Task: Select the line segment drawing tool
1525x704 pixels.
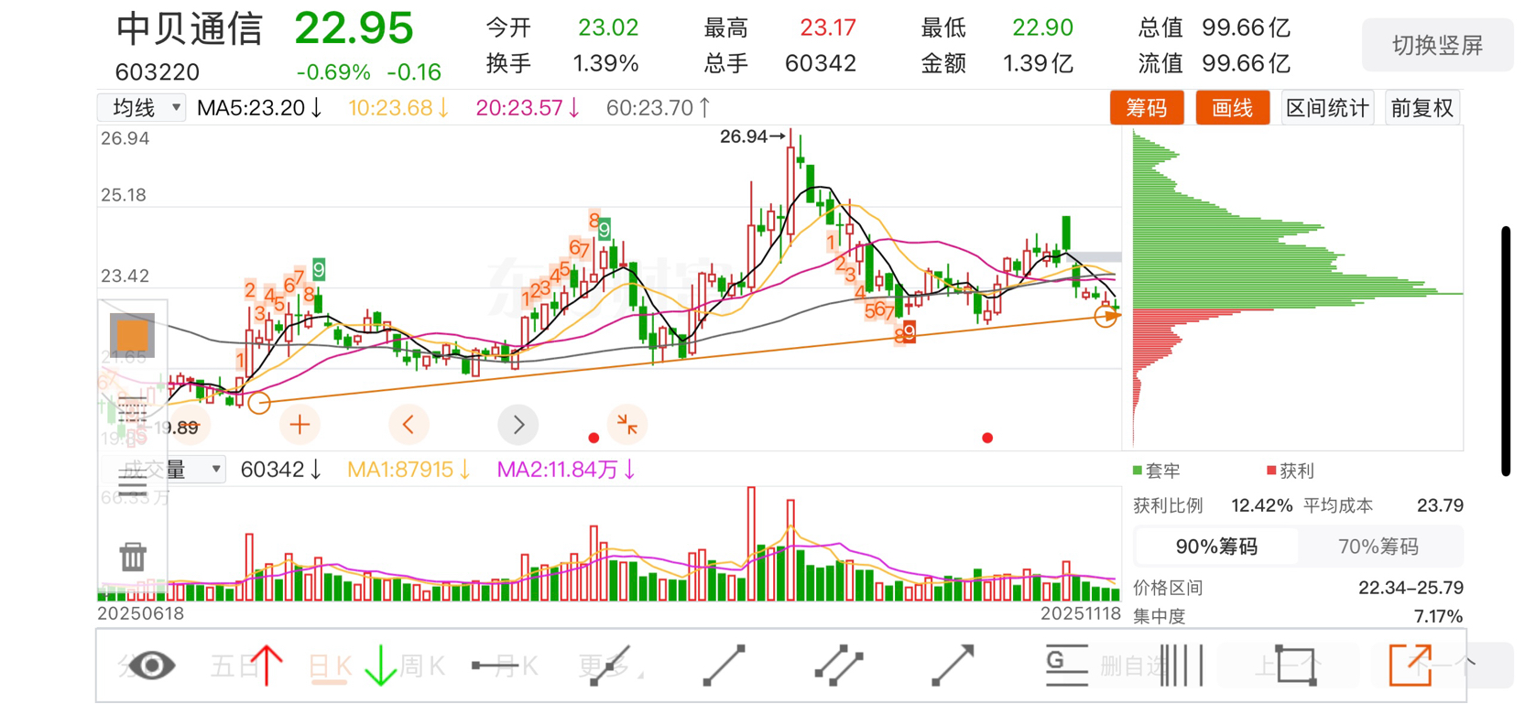Action: 724,666
